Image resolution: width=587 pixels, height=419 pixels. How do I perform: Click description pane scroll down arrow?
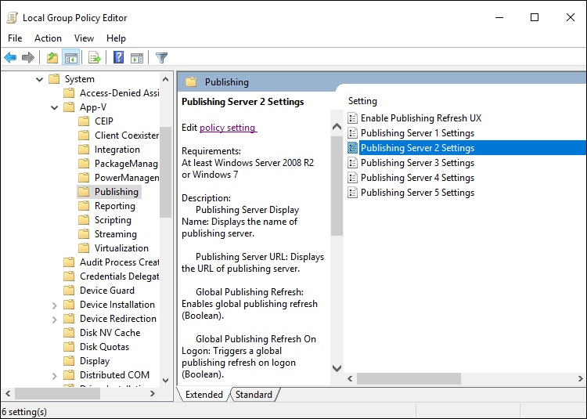point(337,368)
